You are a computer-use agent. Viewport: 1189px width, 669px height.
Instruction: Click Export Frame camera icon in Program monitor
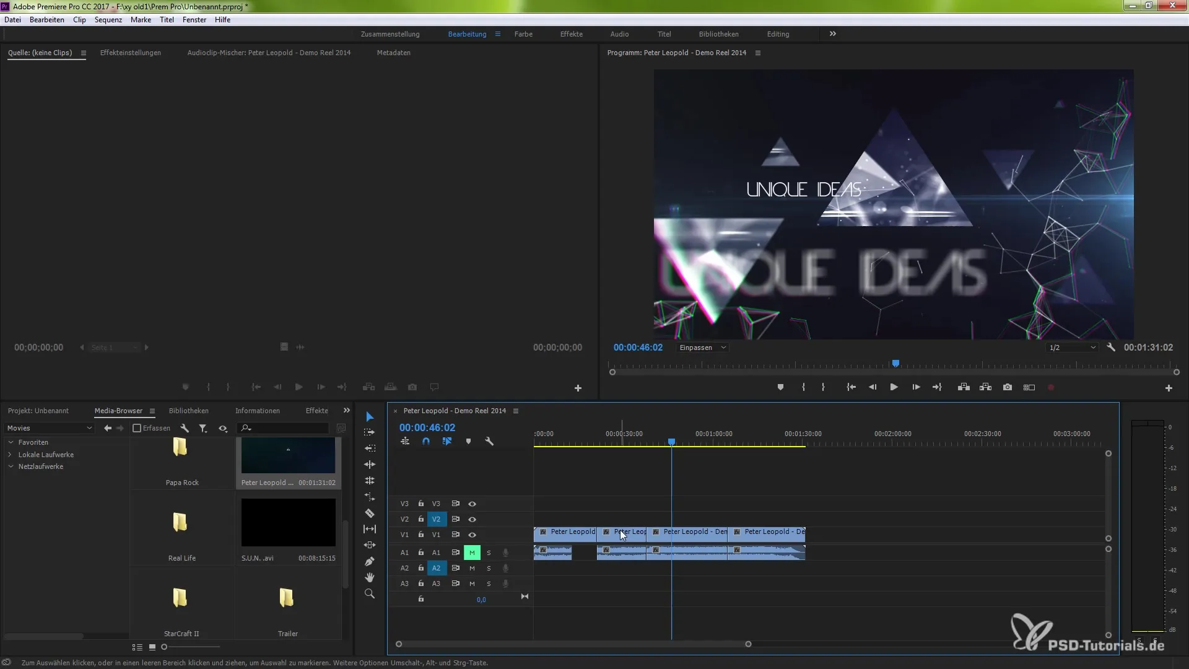1008,387
